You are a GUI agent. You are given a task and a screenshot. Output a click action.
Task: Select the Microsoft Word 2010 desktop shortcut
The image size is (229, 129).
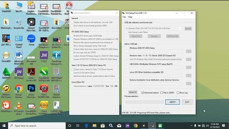19,58
